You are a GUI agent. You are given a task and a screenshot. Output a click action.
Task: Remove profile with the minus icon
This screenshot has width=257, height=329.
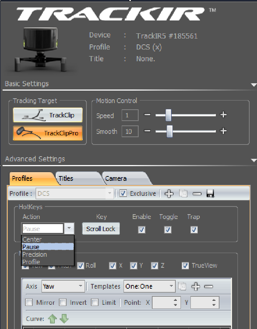tap(197, 194)
